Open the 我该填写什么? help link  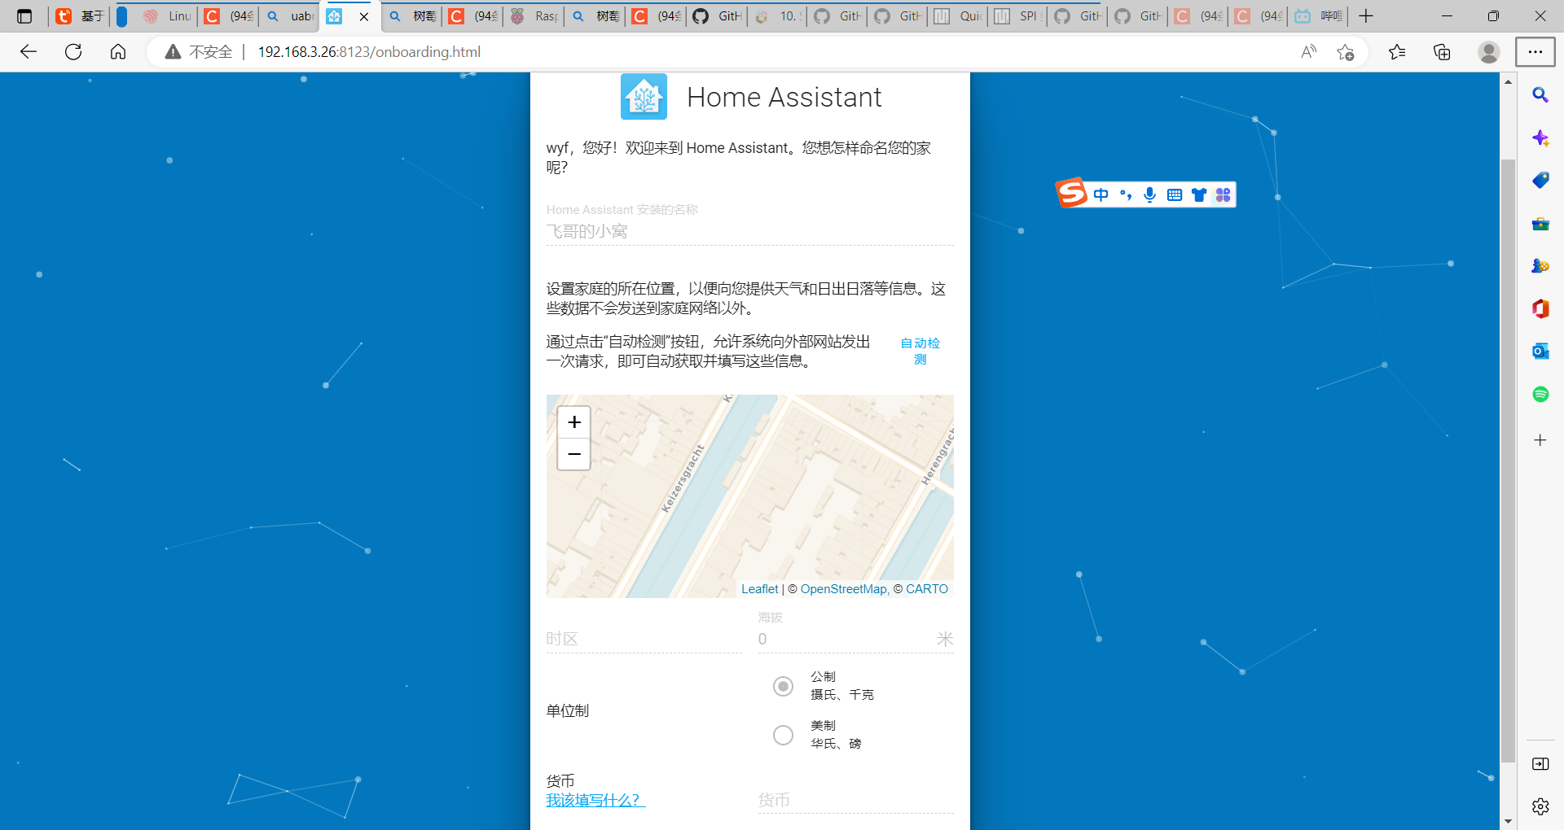(595, 801)
